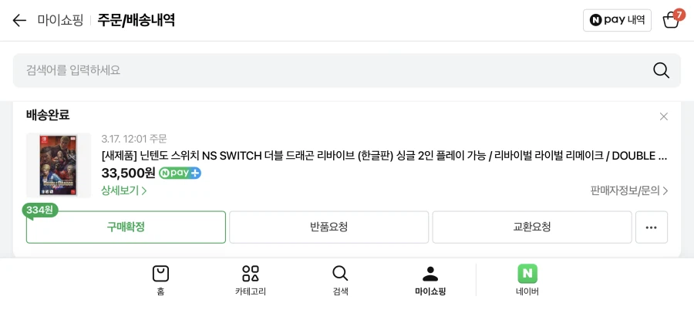Screen dimensions: 694x320
Task: Open the more options ellipsis button
Action: pyautogui.click(x=651, y=227)
